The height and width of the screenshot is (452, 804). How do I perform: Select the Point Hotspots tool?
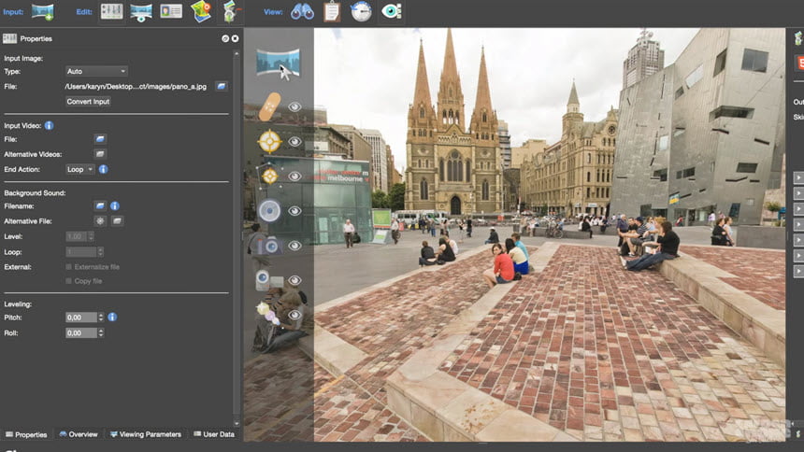click(x=269, y=141)
